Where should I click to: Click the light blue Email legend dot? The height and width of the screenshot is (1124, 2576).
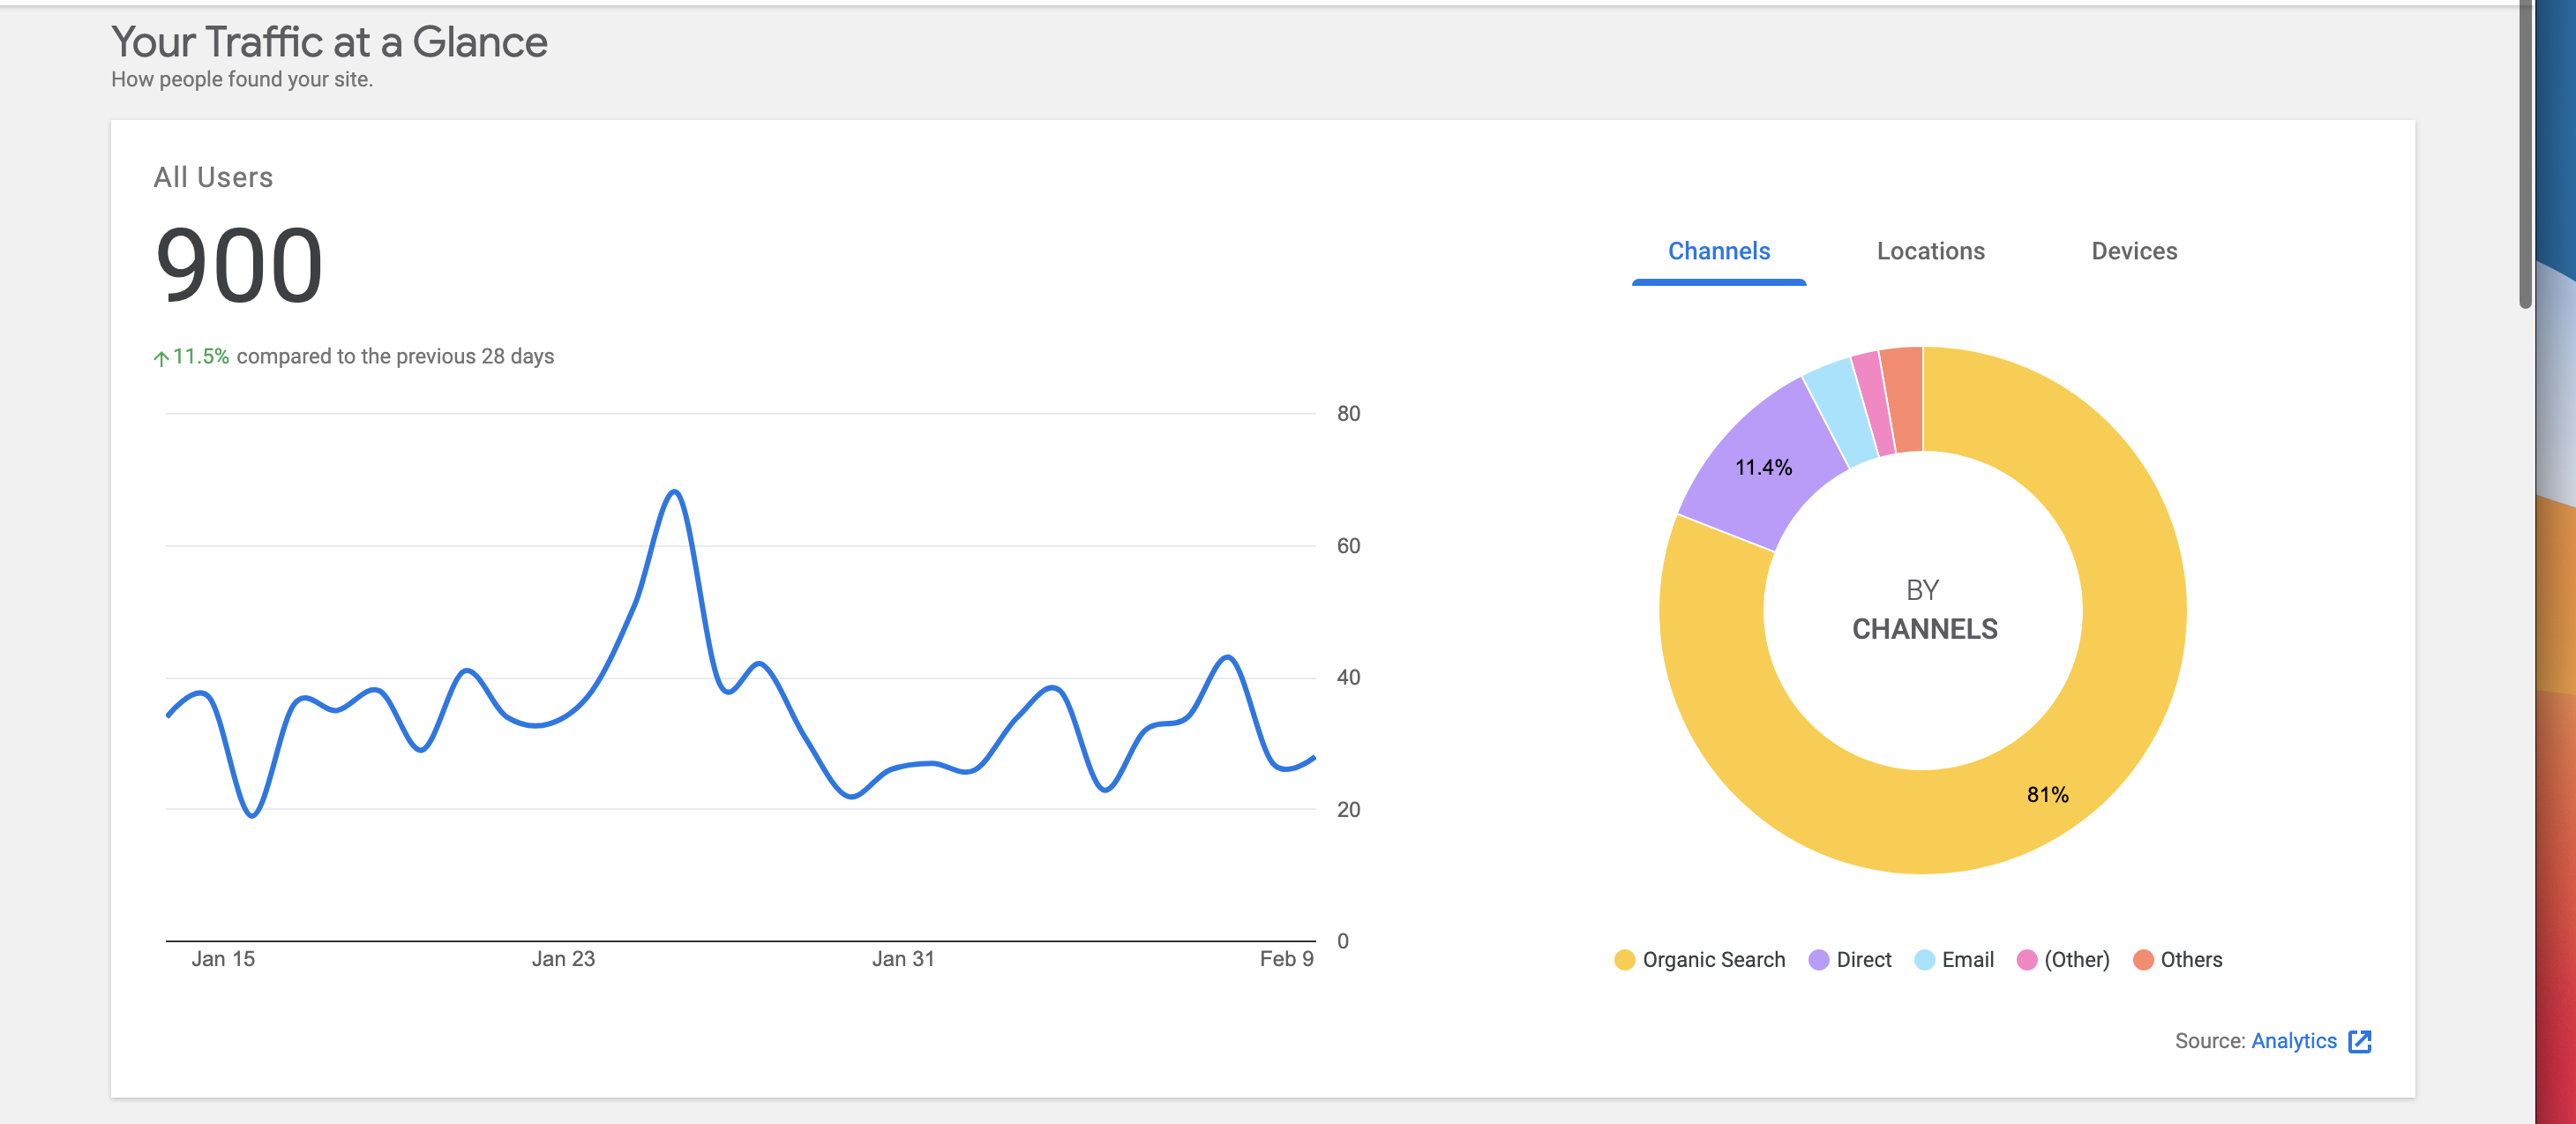[1927, 959]
